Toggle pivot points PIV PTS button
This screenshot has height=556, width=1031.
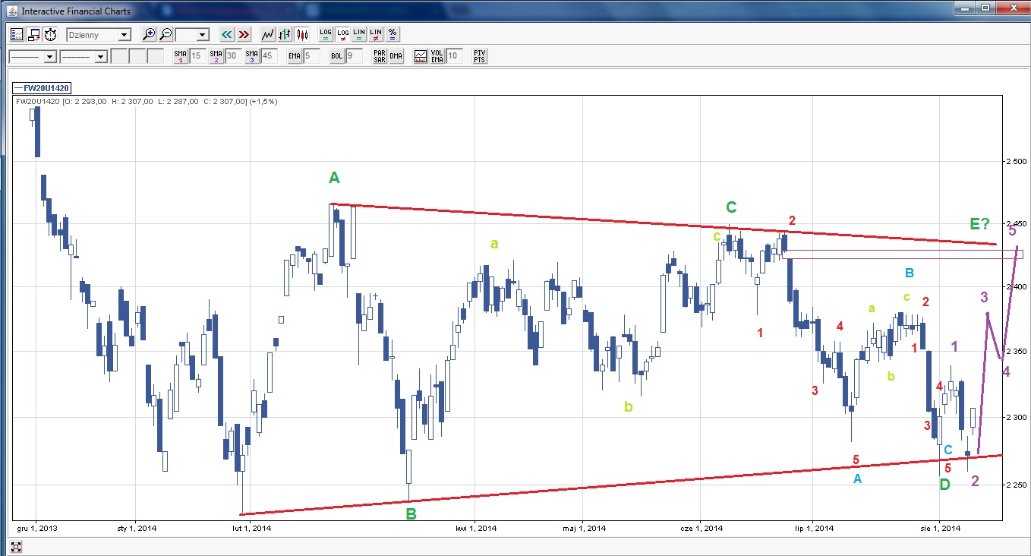(x=479, y=56)
